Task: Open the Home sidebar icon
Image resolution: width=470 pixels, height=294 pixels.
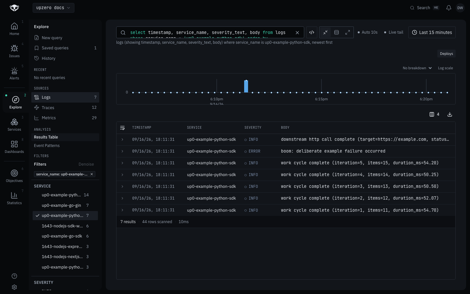Action: click(14, 29)
